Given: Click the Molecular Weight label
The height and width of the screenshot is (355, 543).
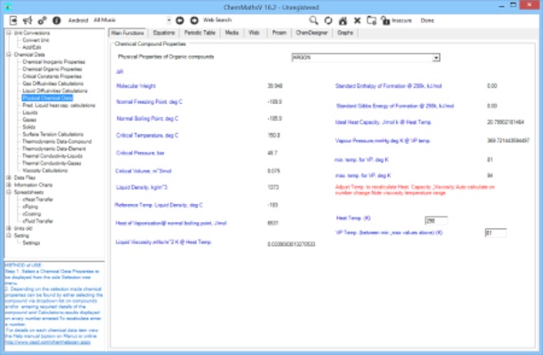Looking at the screenshot, I should pos(136,86).
